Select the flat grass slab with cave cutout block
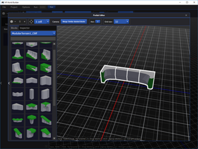Viewport: 198px width, 149px height. 32,68
